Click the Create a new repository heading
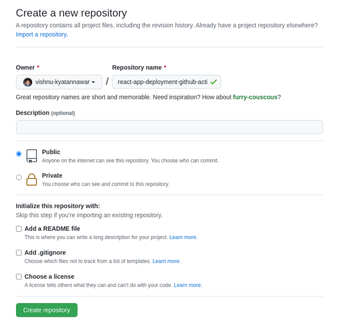 pos(71,13)
